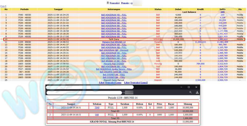Open Beli BRUNEI 14 BB - FULL link
Screen dimensions: 247x126
pos(114,61)
